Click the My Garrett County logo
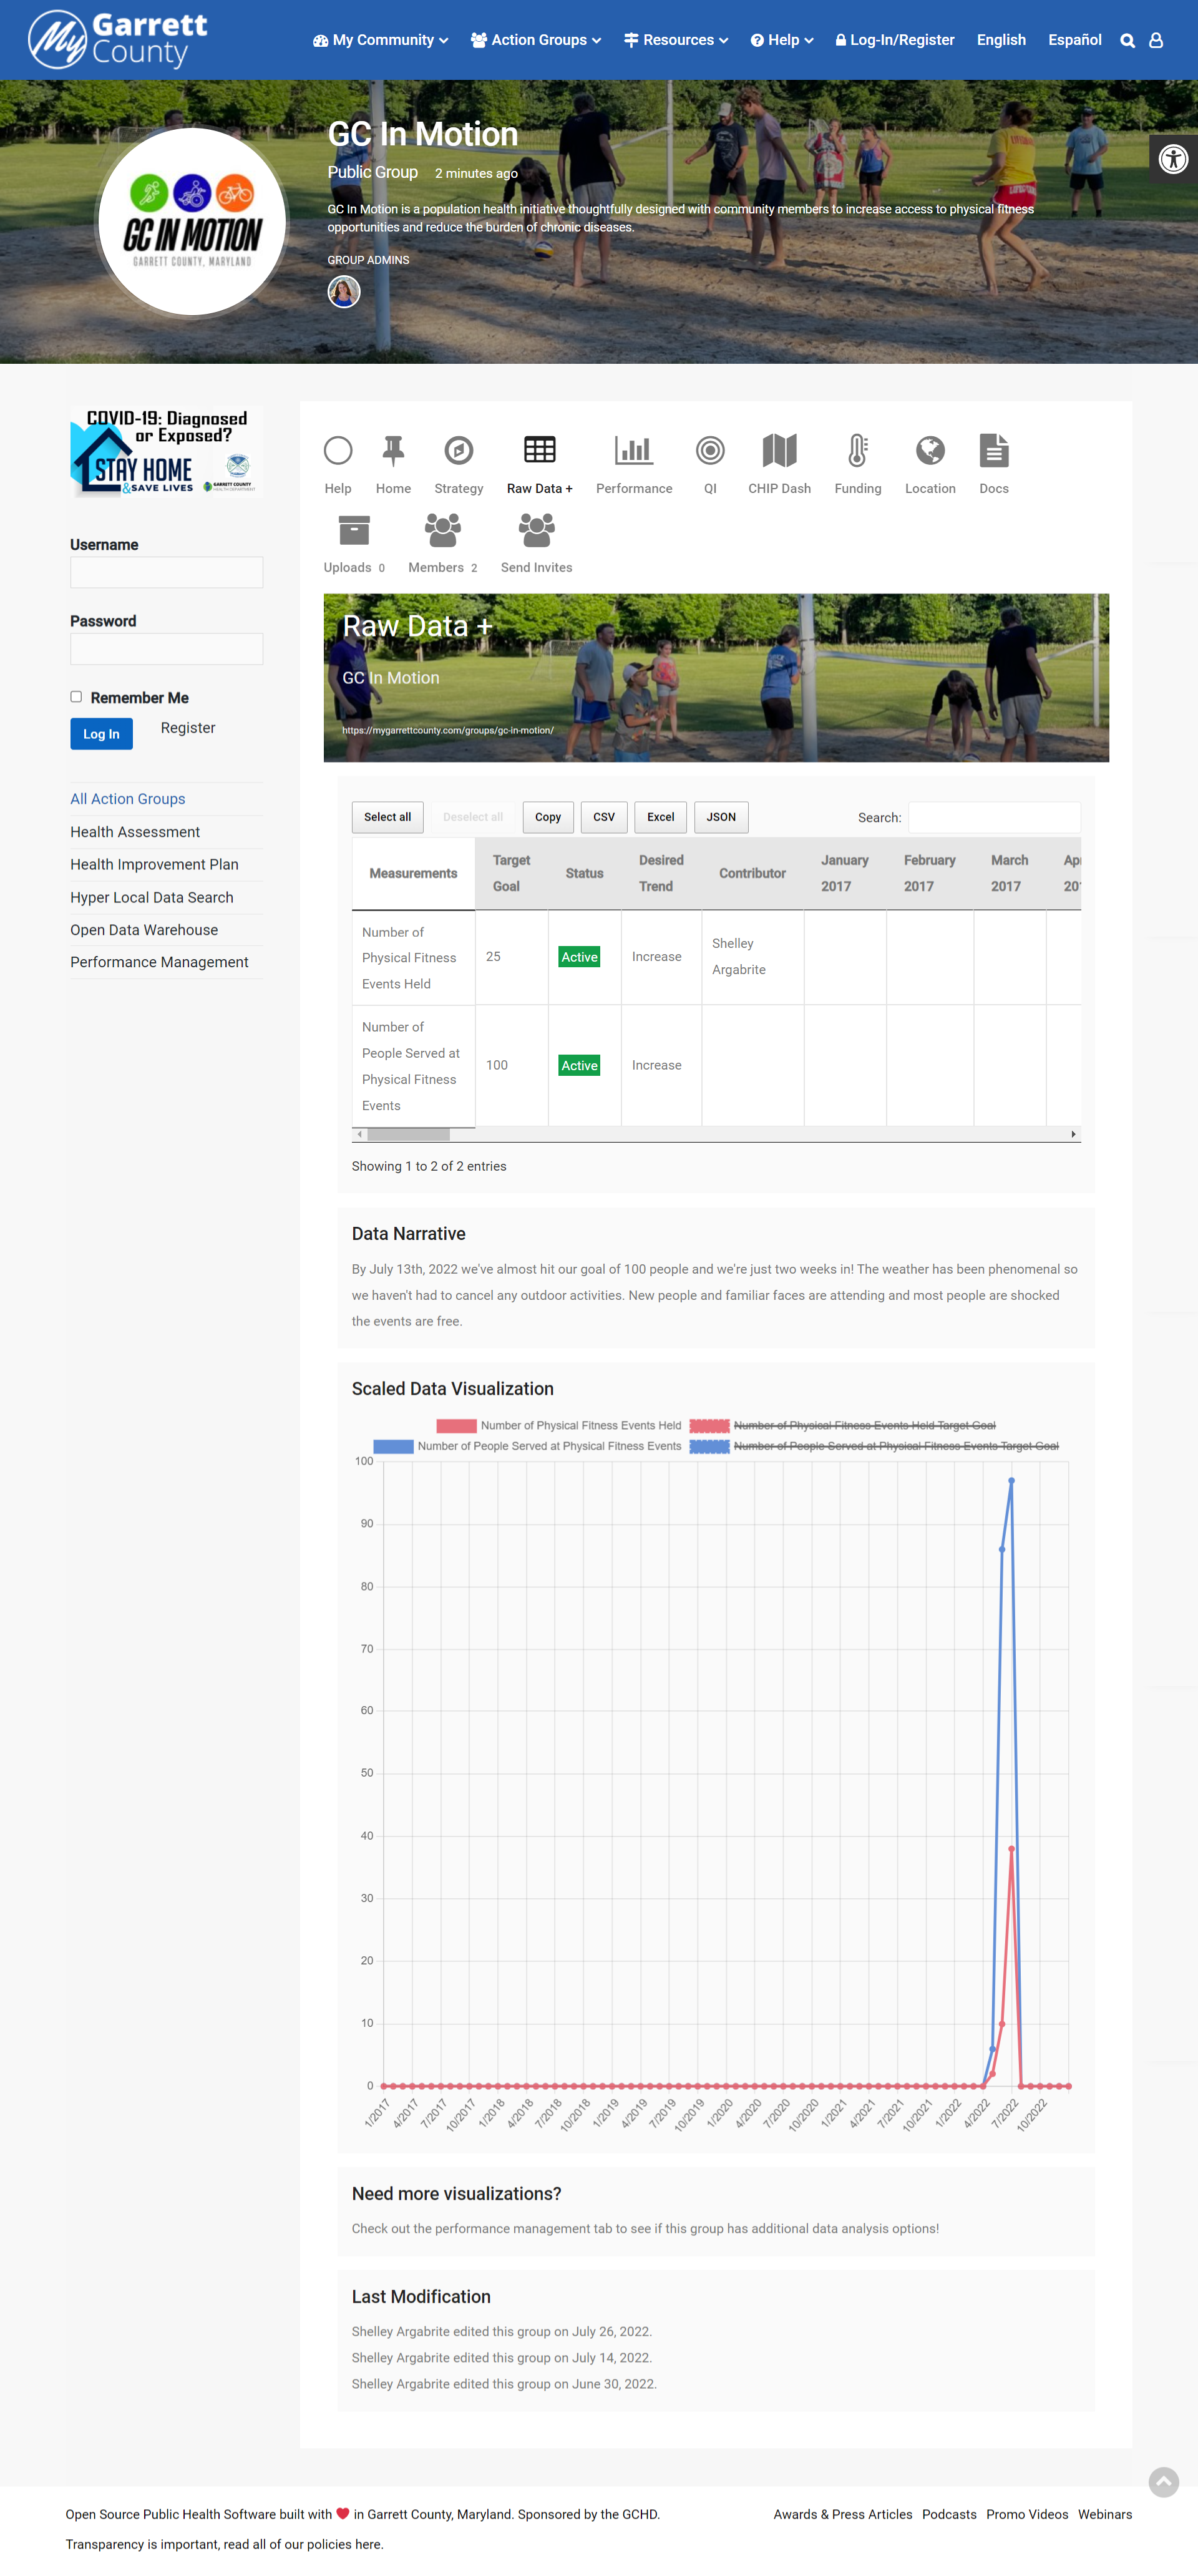The width and height of the screenshot is (1198, 2576). coord(118,40)
